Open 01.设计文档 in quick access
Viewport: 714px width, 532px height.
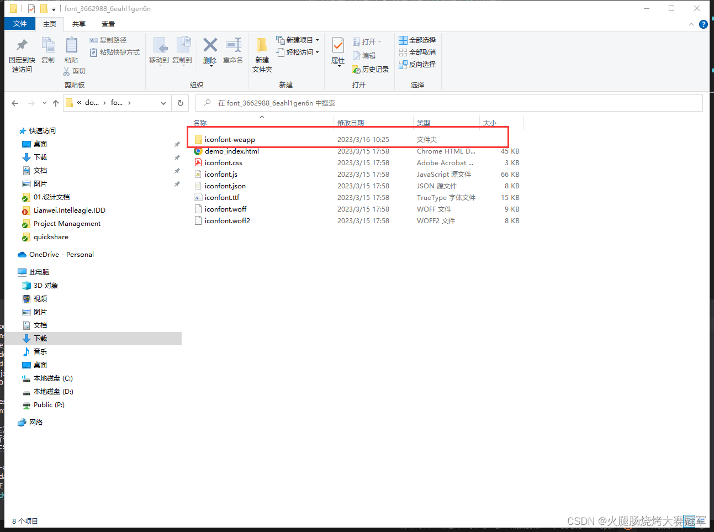[51, 197]
